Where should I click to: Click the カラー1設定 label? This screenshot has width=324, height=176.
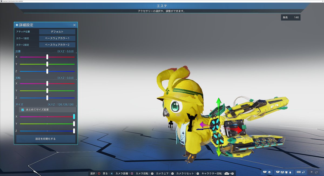(23, 38)
